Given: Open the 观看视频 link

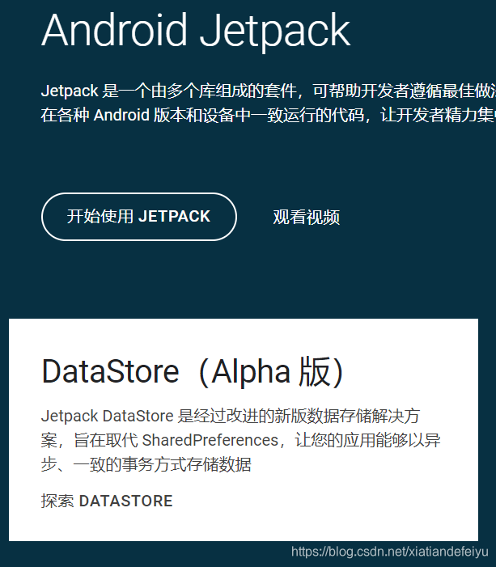Looking at the screenshot, I should [306, 217].
